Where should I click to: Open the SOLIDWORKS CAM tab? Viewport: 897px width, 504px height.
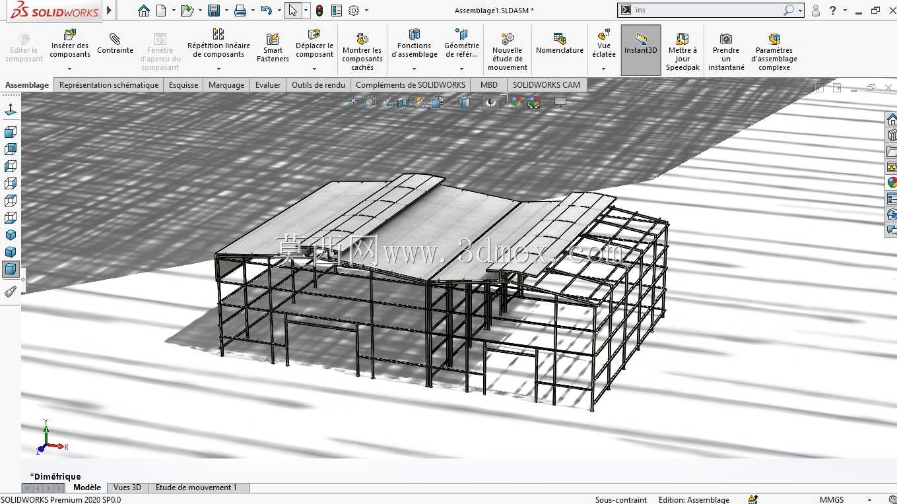click(x=547, y=85)
